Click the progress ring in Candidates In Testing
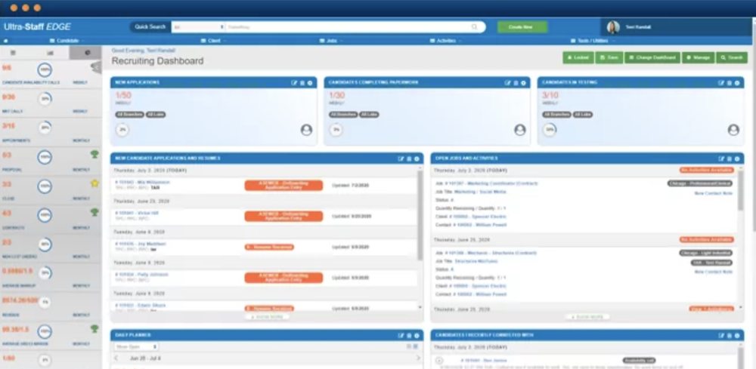The image size is (756, 369). pyautogui.click(x=549, y=130)
